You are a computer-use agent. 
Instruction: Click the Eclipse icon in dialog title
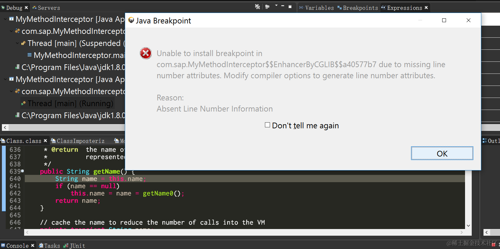[131, 20]
